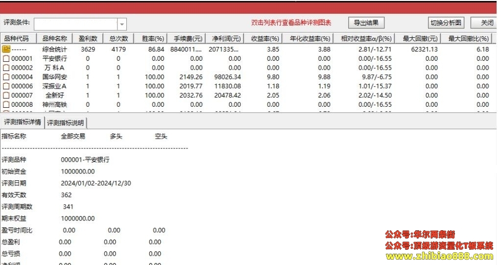Sort by 净利润(元) column header
Viewport: 501px width, 265px height.
(226, 38)
